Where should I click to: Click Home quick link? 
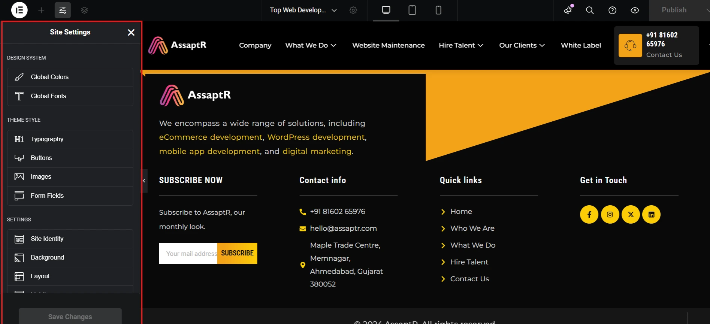coord(461,212)
